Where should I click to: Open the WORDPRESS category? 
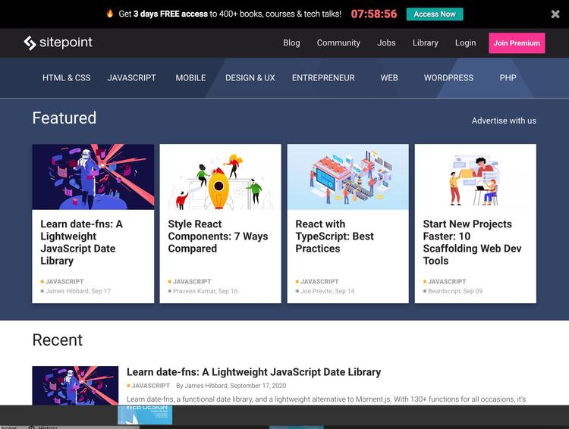tap(448, 78)
